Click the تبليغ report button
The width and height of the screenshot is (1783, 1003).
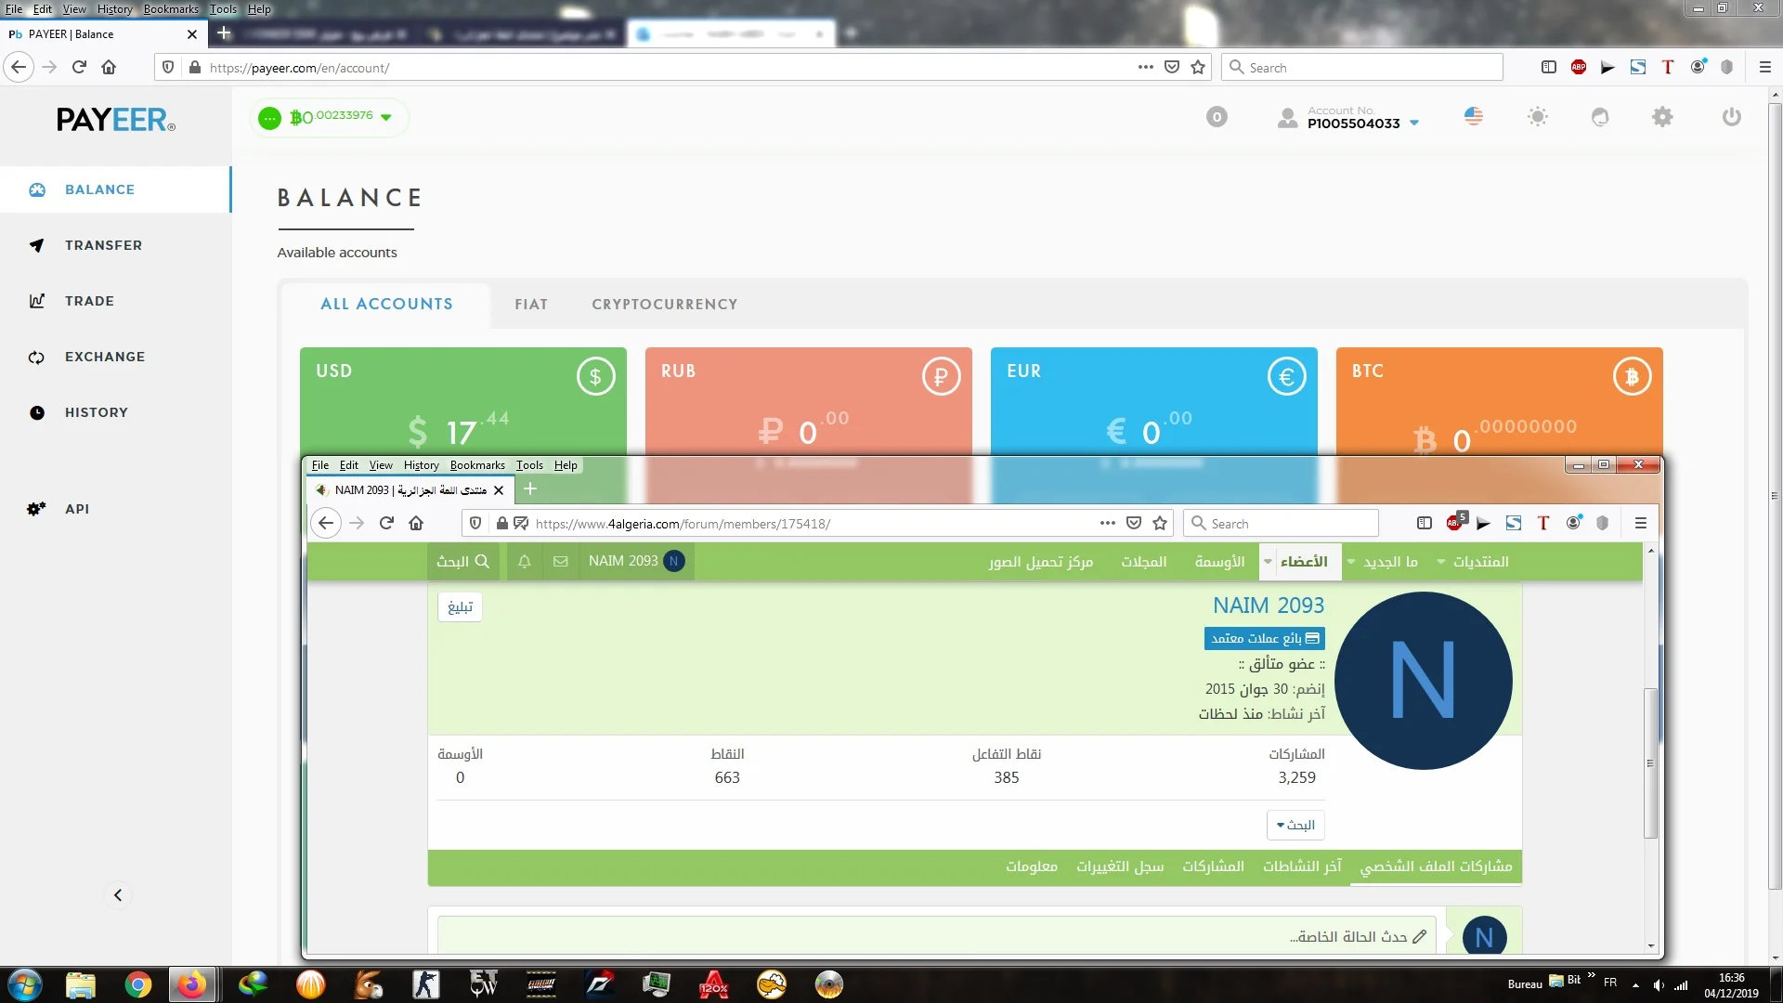coord(460,607)
